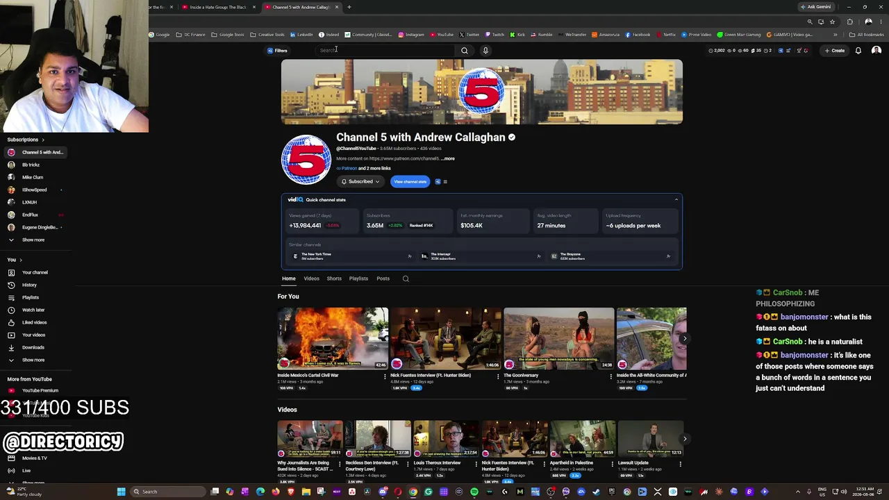Viewport: 889px width, 500px height.
Task: Expand channel description with ...more
Action: pos(448,158)
